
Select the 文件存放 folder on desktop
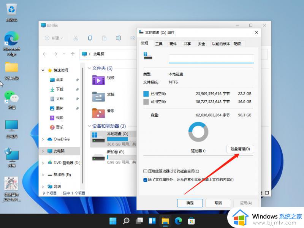tap(11, 71)
